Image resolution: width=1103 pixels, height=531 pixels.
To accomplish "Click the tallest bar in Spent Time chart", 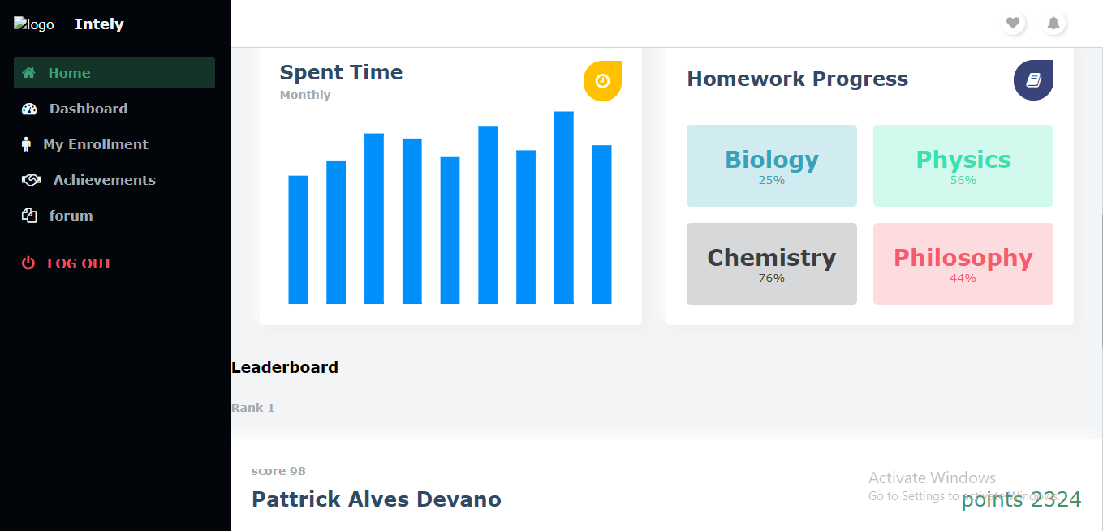I will coord(562,207).
